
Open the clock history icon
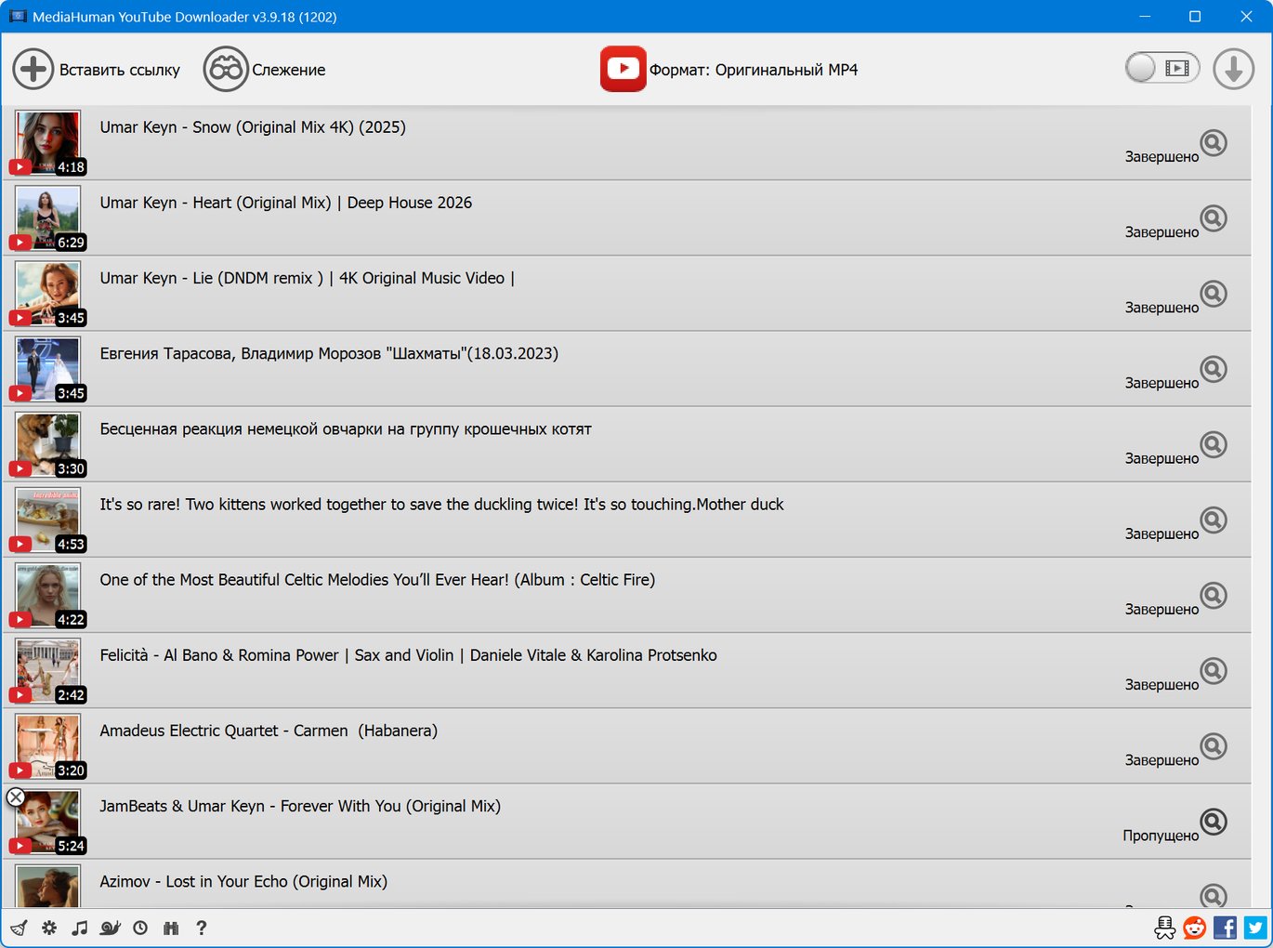(x=140, y=928)
